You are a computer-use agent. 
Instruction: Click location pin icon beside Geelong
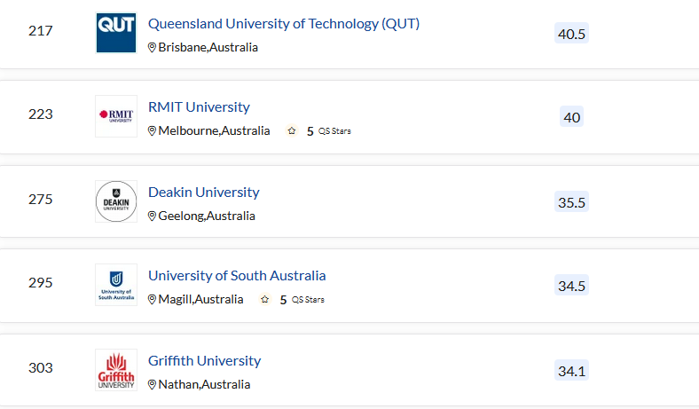click(152, 216)
